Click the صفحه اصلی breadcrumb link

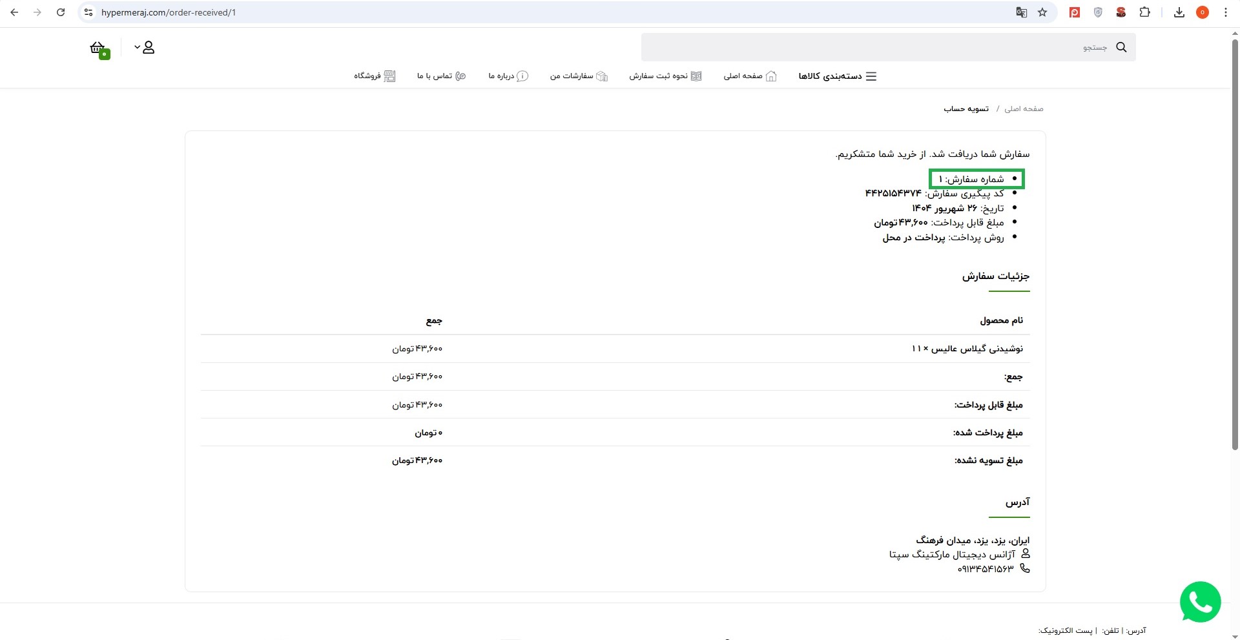[x=1024, y=108]
